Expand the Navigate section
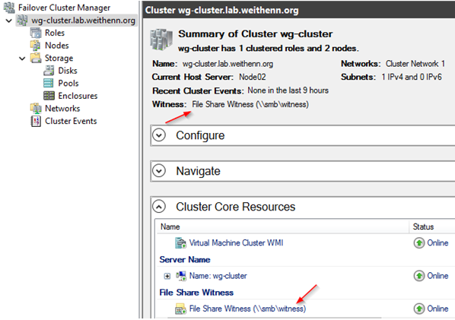The height and width of the screenshot is (320, 455). click(159, 171)
